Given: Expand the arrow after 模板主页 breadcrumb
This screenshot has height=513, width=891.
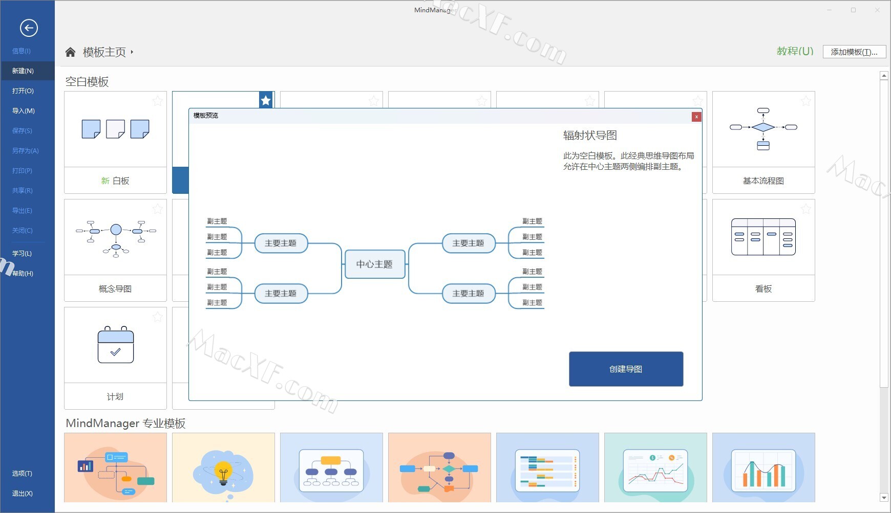Looking at the screenshot, I should click(132, 52).
